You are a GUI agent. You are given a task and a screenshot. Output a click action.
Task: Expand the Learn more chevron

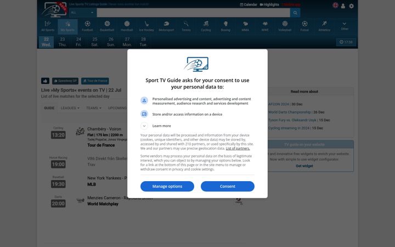click(x=144, y=126)
